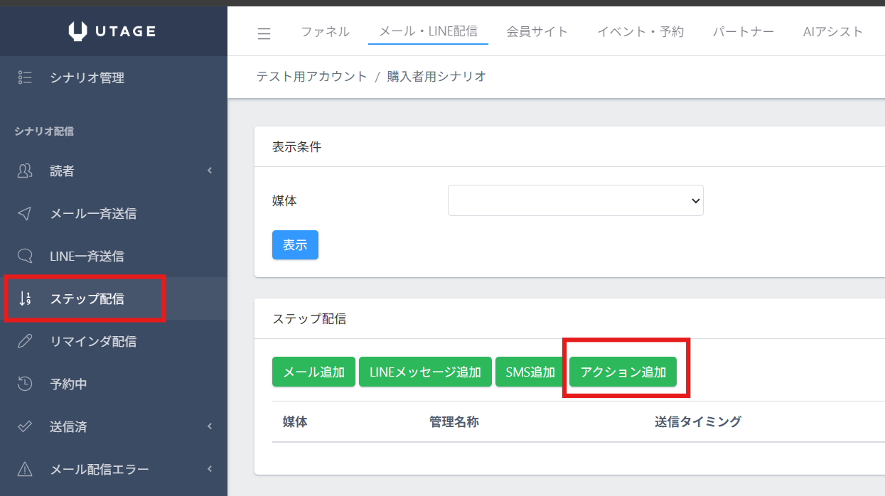
Task: Click the 予約中 clock history icon
Action: coord(25,384)
